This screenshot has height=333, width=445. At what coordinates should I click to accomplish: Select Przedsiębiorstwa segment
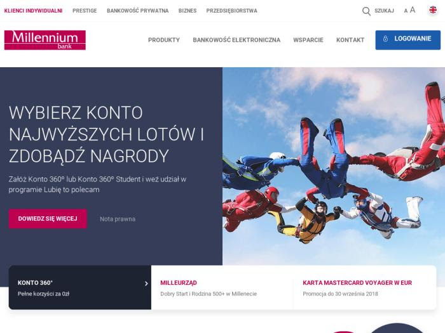[x=231, y=11]
